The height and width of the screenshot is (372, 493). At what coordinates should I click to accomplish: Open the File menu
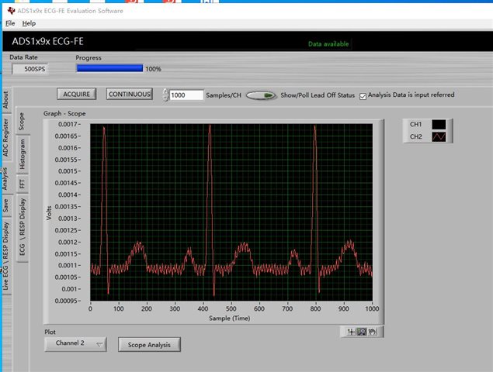click(10, 23)
